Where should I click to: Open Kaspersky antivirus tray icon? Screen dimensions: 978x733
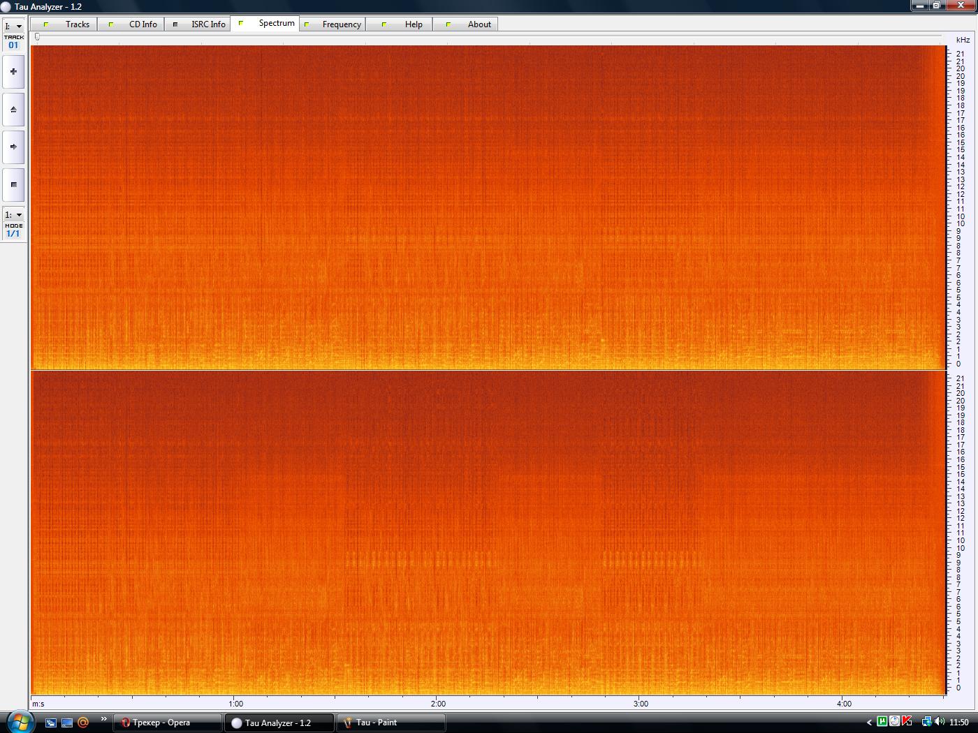coord(907,722)
